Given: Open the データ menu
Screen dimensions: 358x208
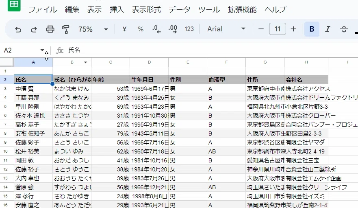Looking at the screenshot, I should pyautogui.click(x=180, y=10).
